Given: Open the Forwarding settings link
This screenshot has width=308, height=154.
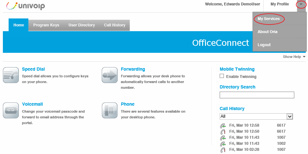Looking at the screenshot, I should coord(133,69).
